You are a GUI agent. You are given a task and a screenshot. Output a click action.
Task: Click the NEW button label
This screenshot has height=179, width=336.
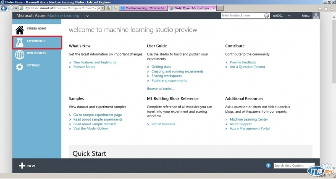click(x=31, y=166)
